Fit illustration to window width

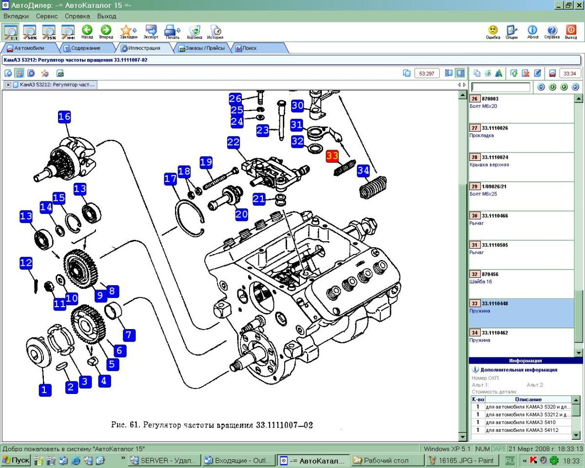coord(68,31)
